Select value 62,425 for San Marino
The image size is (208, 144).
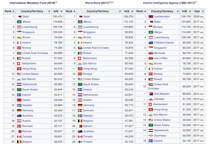pos(129,63)
